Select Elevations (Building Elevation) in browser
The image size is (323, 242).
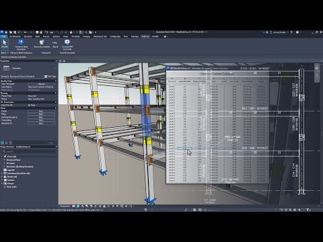pos(20,167)
